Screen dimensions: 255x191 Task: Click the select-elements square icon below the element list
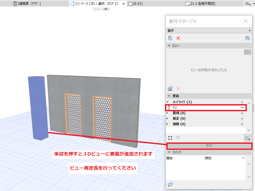[x=170, y=138]
